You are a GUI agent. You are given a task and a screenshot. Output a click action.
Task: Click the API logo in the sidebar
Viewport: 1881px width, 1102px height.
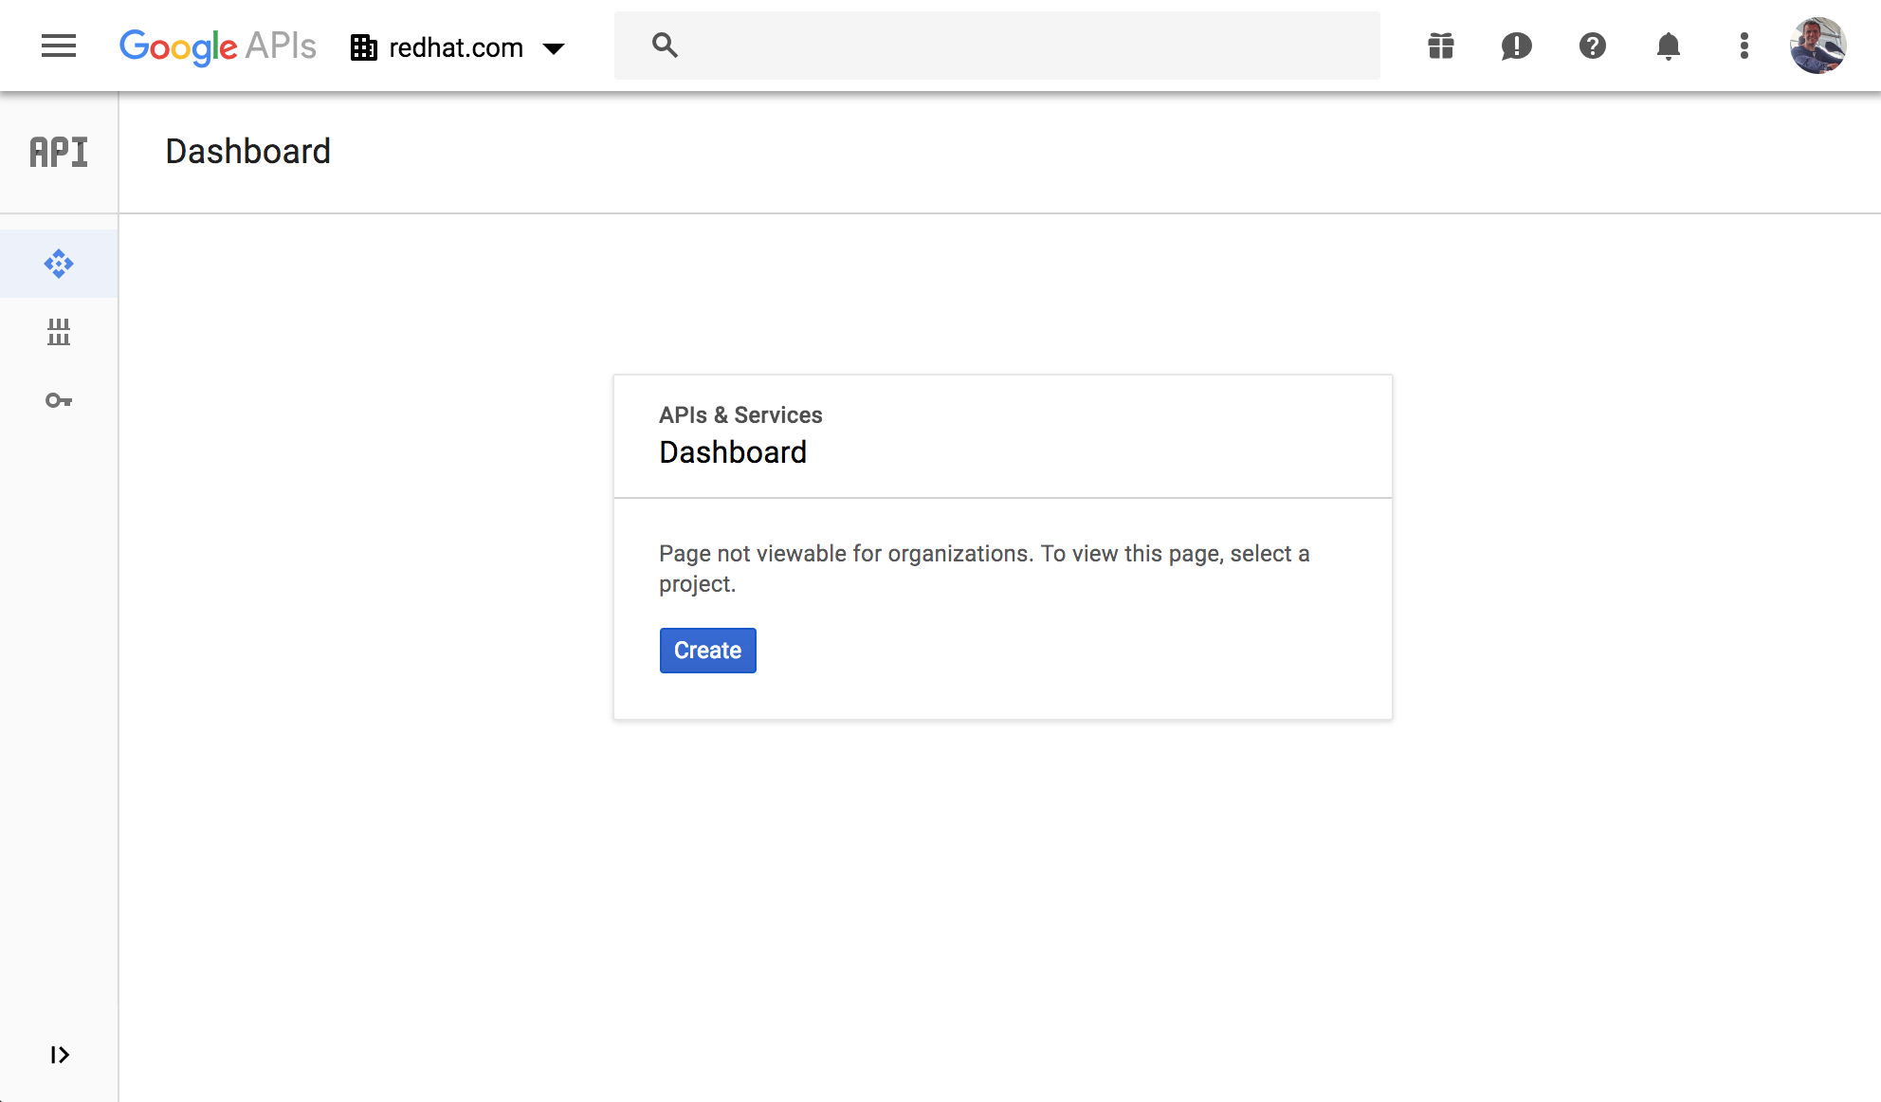[x=59, y=152]
